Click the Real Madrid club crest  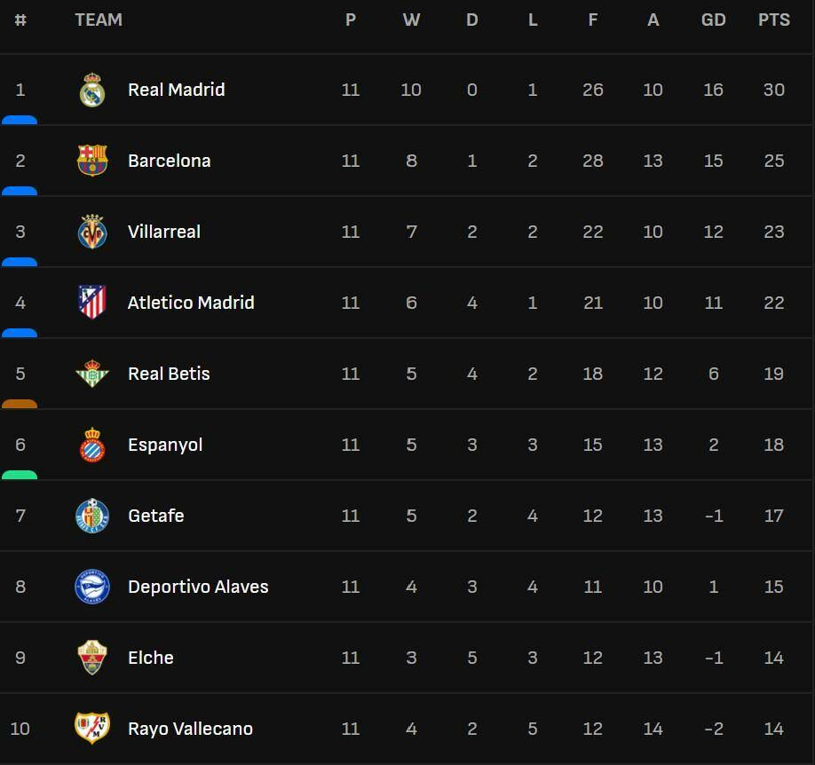coord(92,90)
